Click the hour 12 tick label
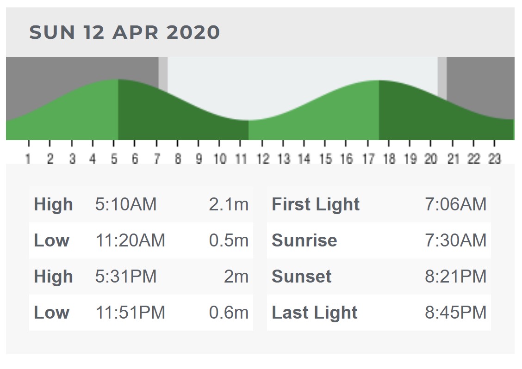The height and width of the screenshot is (369, 522). [263, 159]
